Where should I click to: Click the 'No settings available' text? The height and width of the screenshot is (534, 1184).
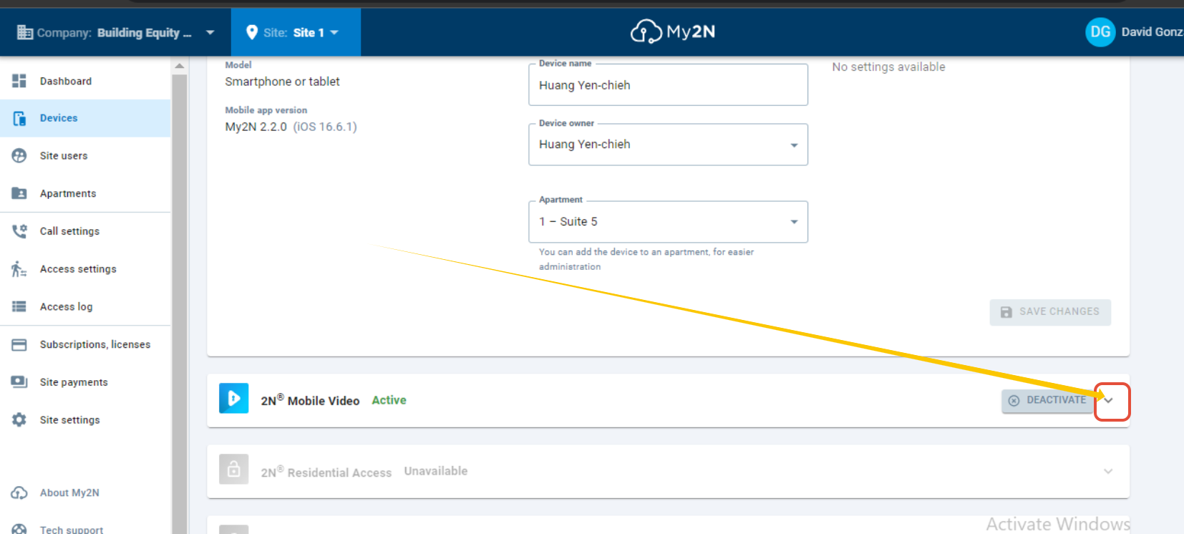(888, 67)
